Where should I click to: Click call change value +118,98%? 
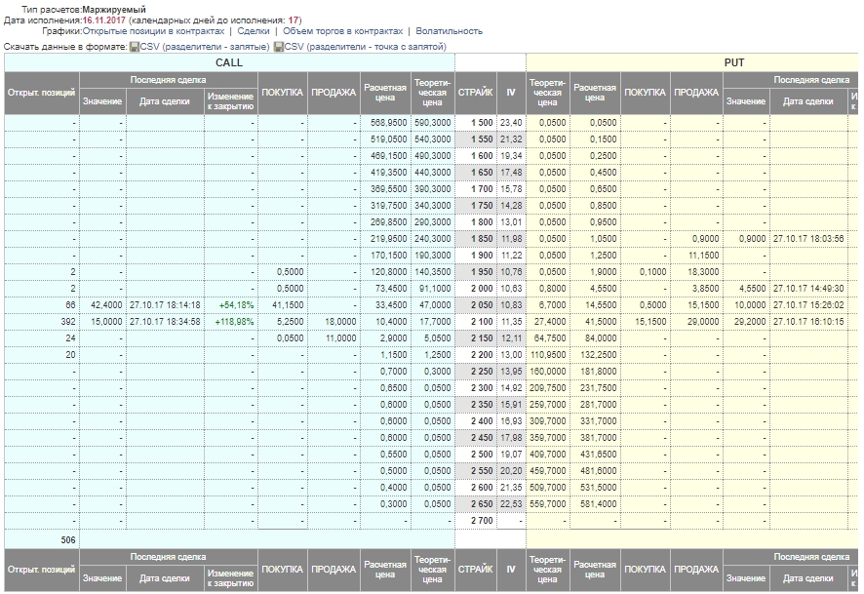click(234, 321)
